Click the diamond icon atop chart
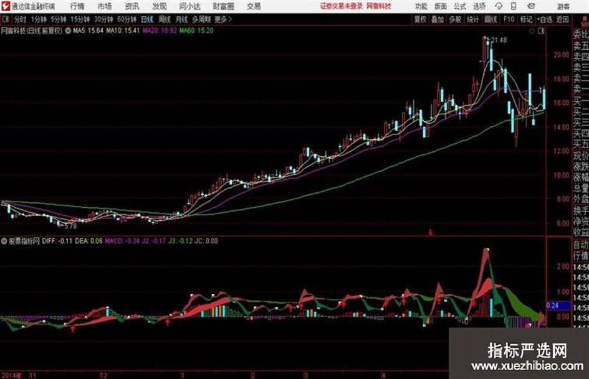Screen dimensions: 589x379 (532, 31)
